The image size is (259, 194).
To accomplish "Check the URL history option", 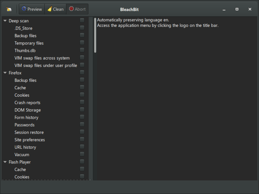I will tap(82, 147).
